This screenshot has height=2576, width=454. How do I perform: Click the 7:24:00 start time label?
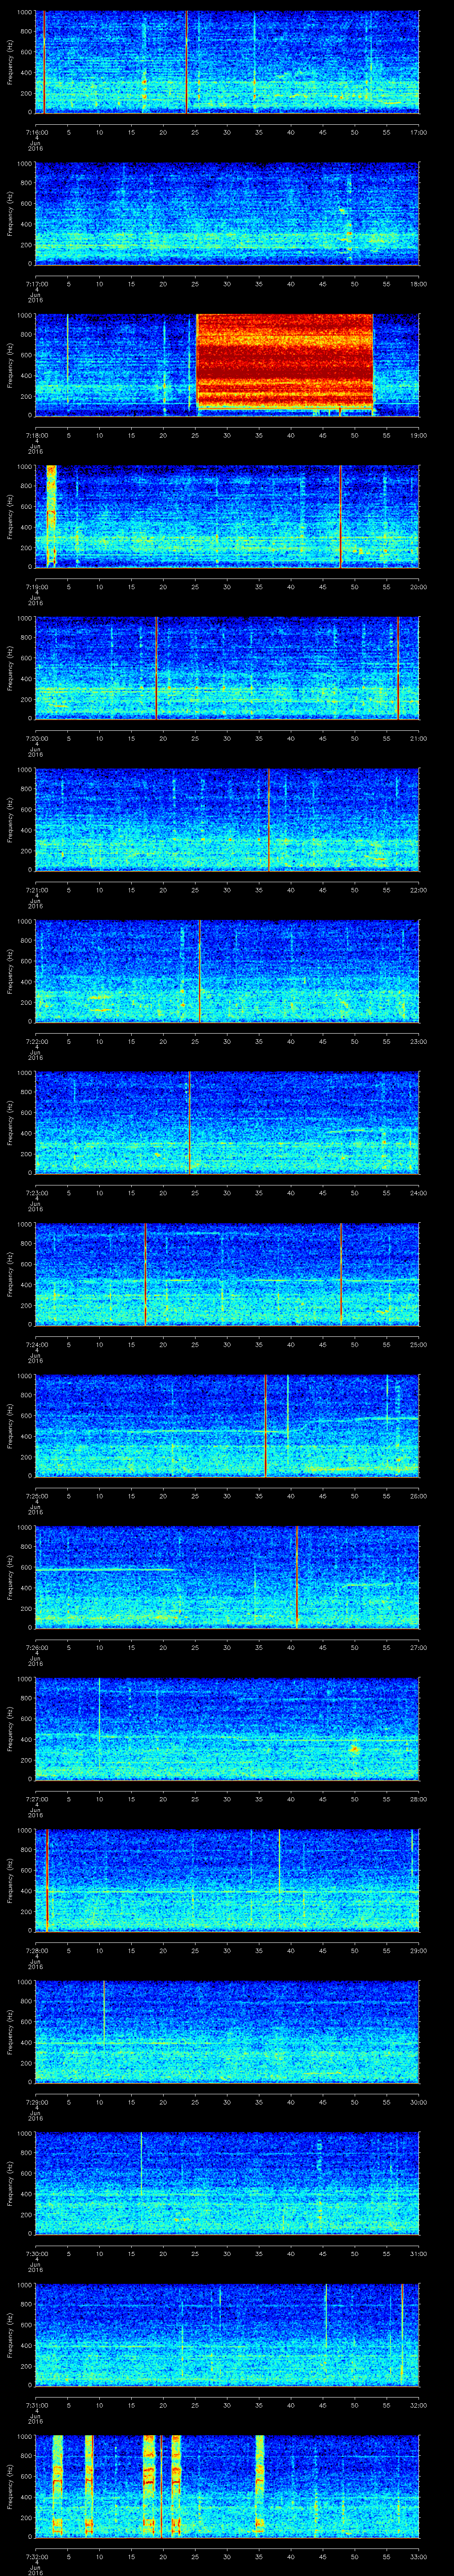pos(36,1344)
